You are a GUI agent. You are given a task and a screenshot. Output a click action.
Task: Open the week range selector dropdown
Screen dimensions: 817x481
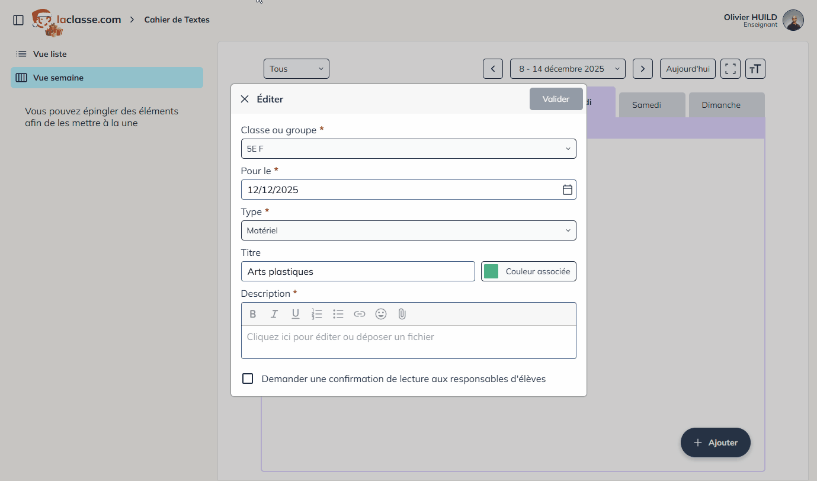click(567, 69)
